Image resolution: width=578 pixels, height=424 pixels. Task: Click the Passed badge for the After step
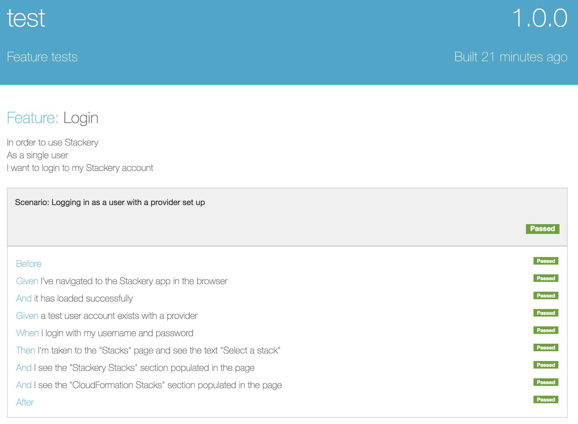point(546,400)
